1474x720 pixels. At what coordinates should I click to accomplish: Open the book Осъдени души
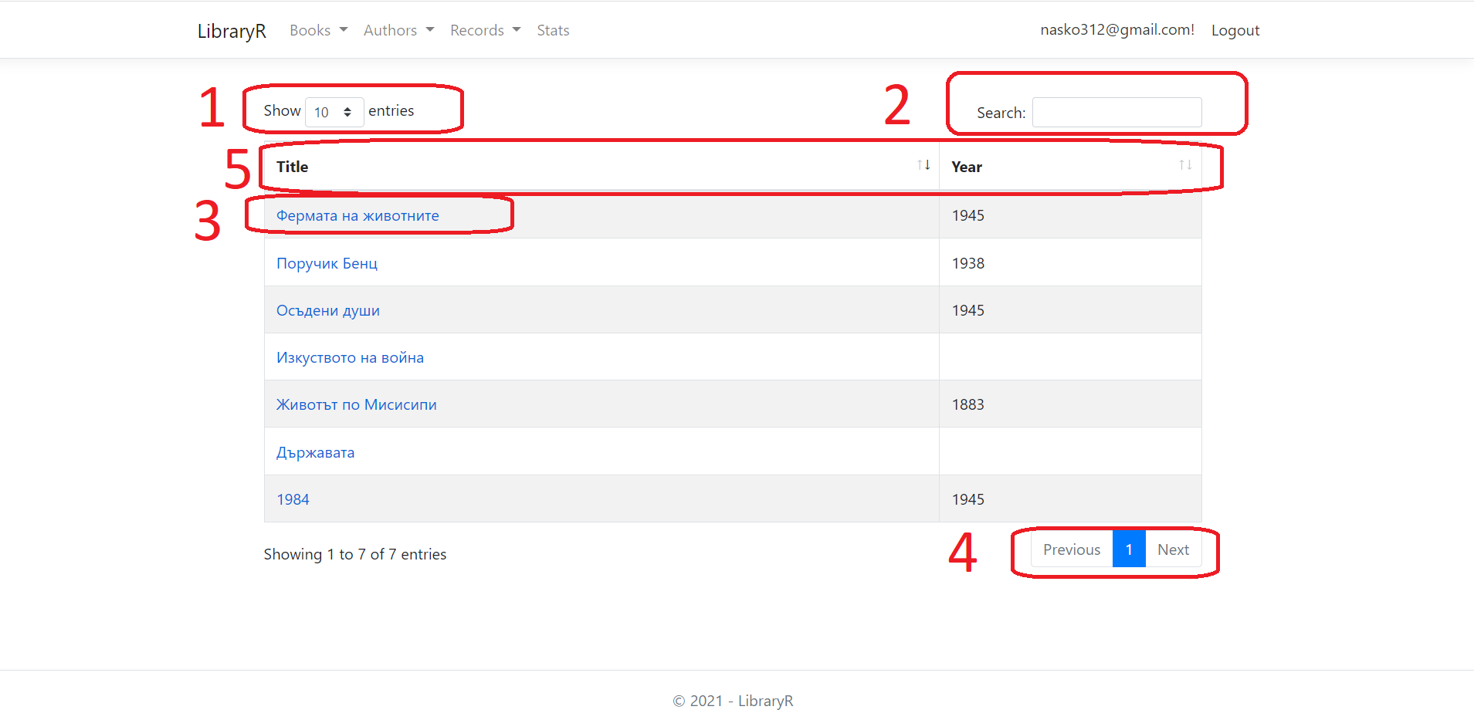click(x=327, y=309)
